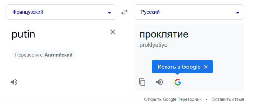Dismiss the 'Искать в Google' tooltip

pyautogui.click(x=206, y=67)
